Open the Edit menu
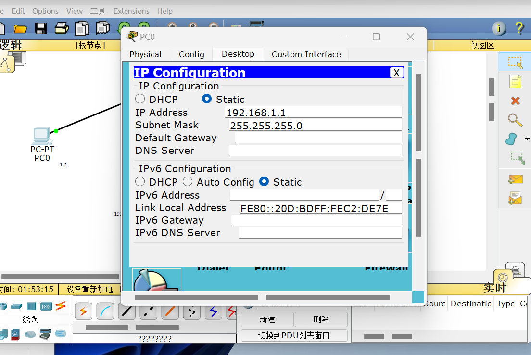Image resolution: width=531 pixels, height=355 pixels. (18, 11)
